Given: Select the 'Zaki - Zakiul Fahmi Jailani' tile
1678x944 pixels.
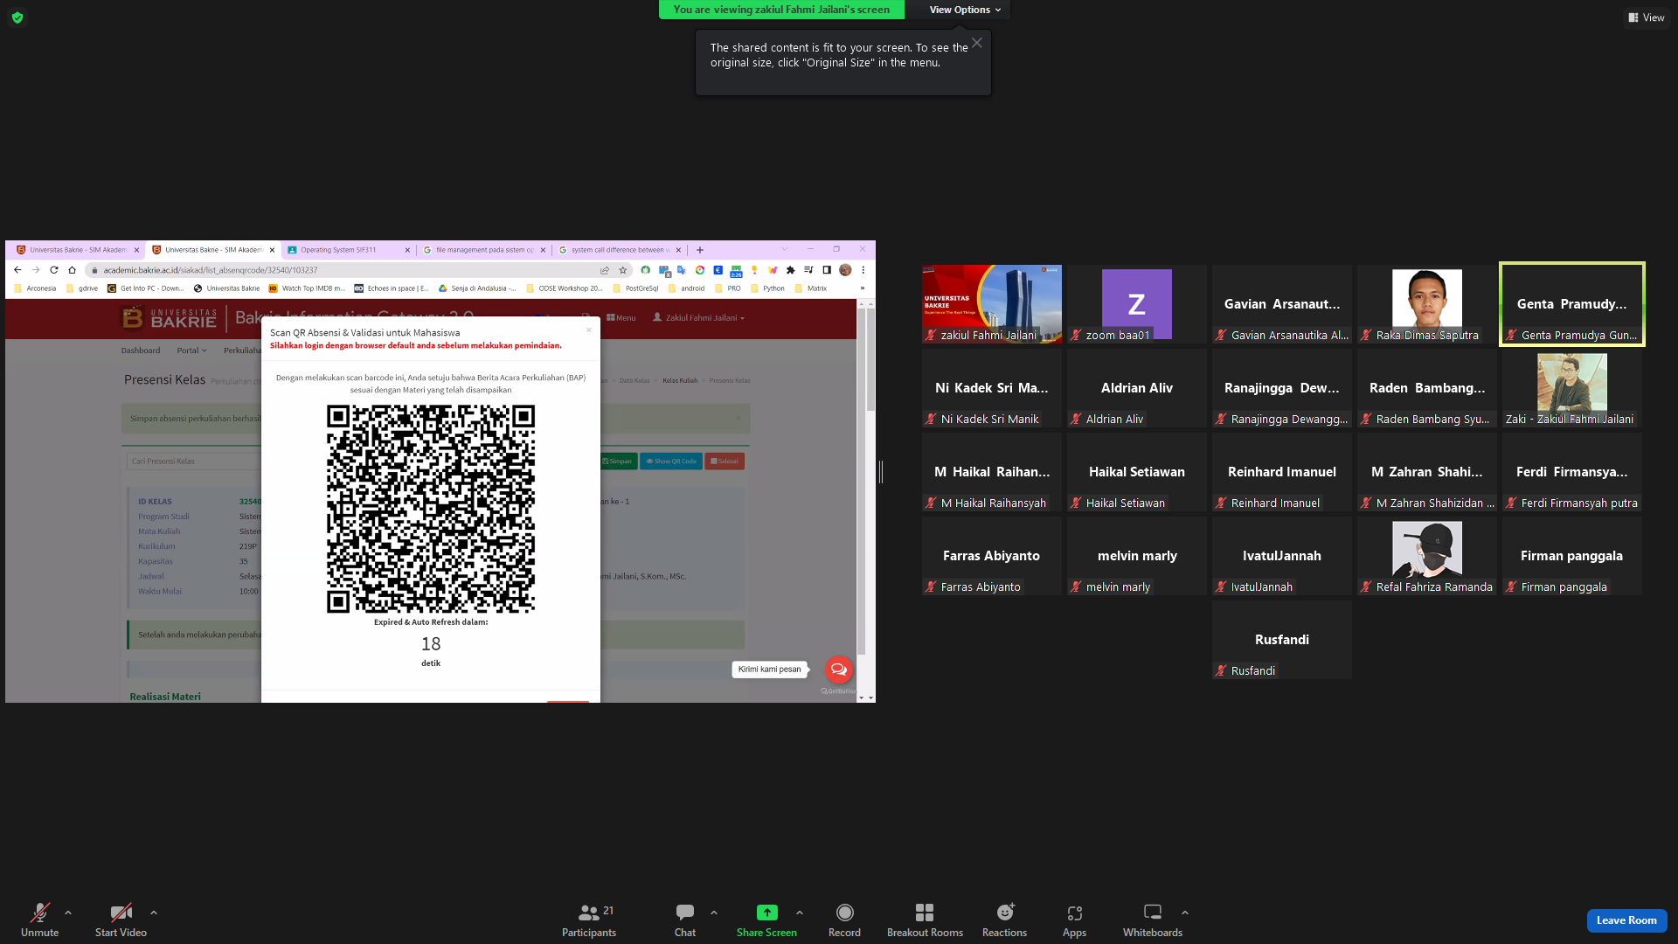Looking at the screenshot, I should 1571,388.
